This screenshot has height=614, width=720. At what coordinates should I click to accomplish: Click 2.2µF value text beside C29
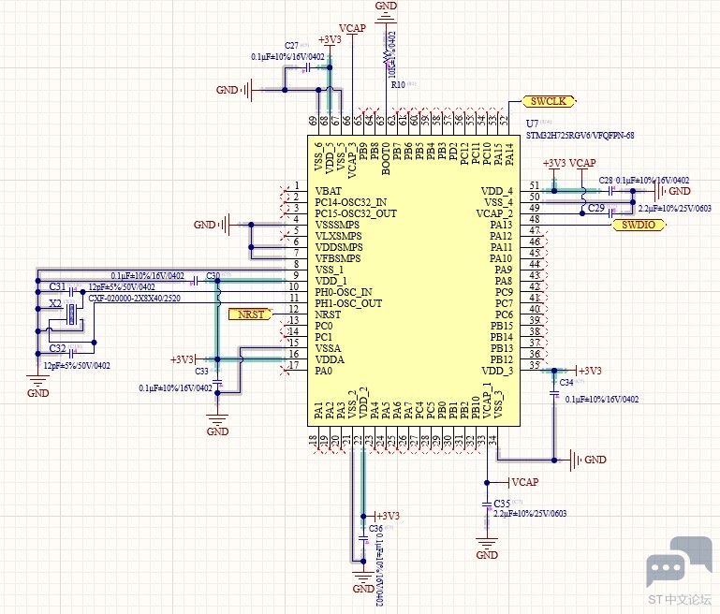674,209
